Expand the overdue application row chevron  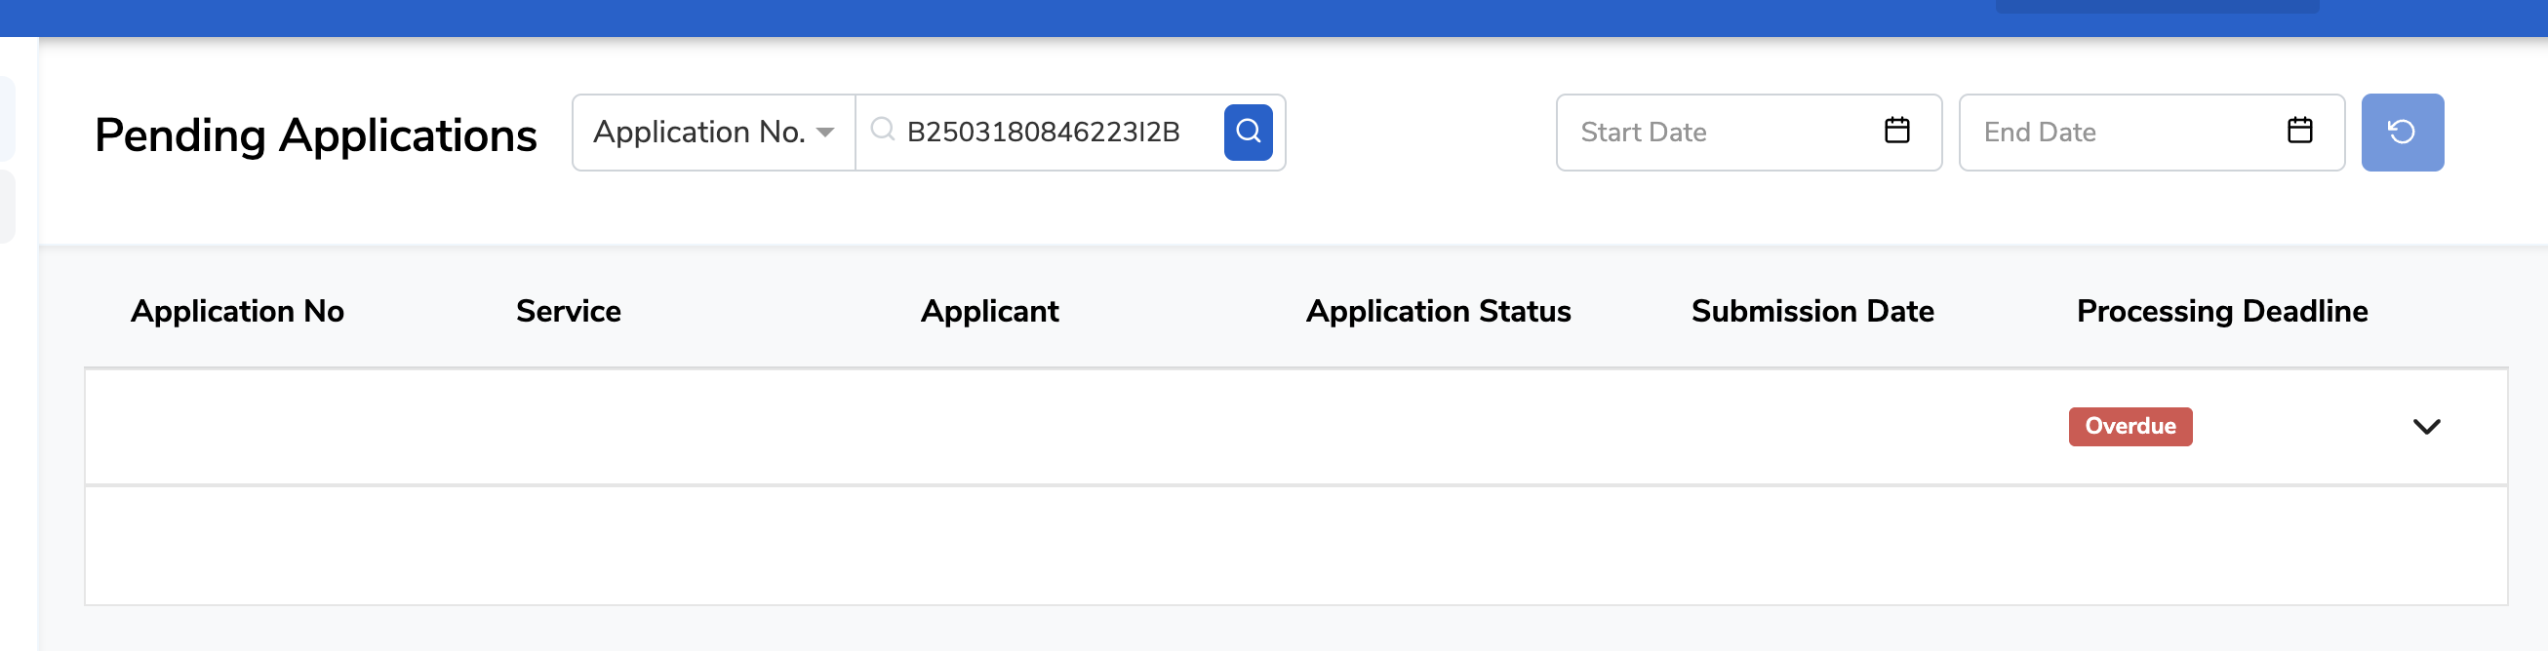point(2426,427)
